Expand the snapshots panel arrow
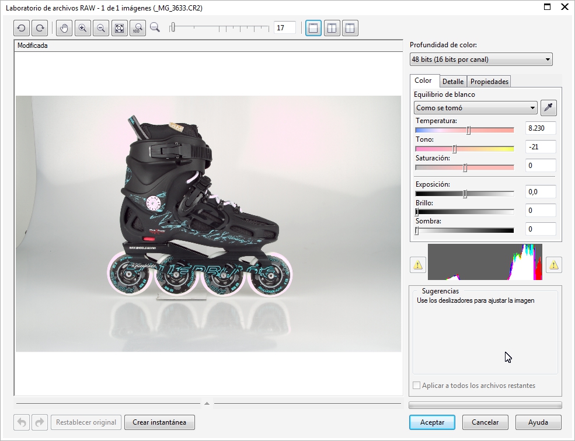Viewport: 575px width, 441px height. (x=207, y=403)
